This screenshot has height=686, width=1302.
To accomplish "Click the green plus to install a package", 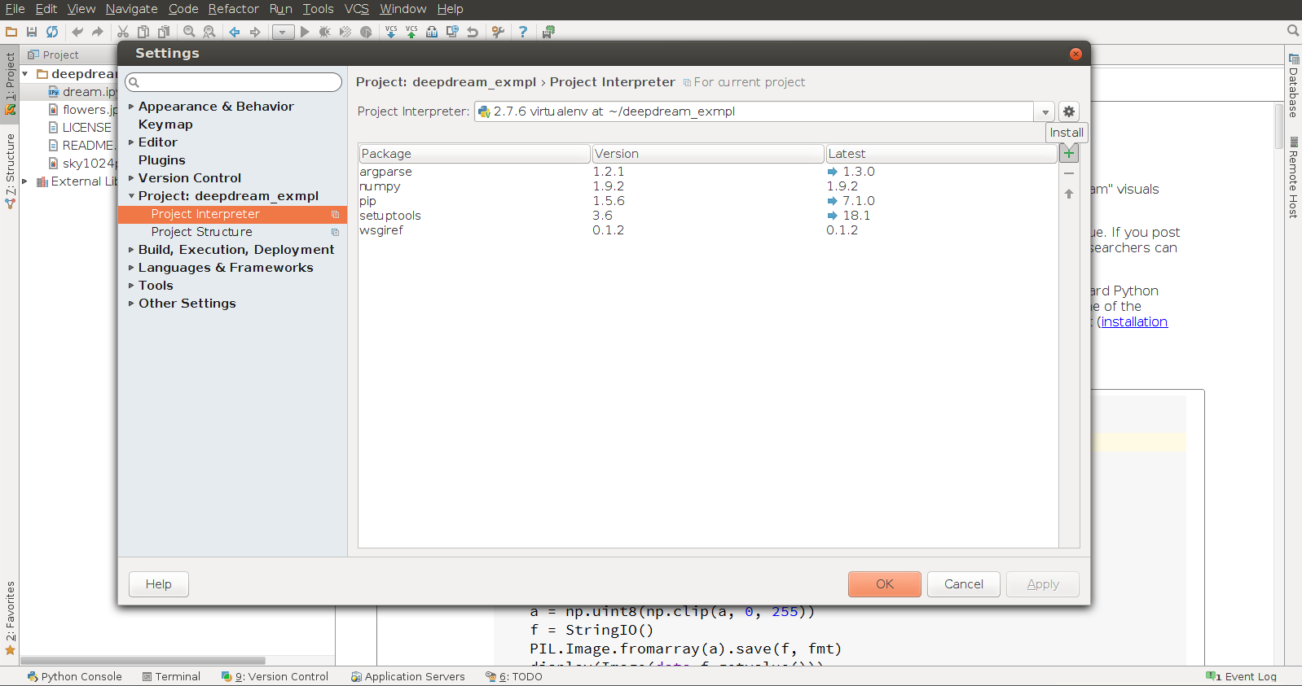I will (1069, 153).
